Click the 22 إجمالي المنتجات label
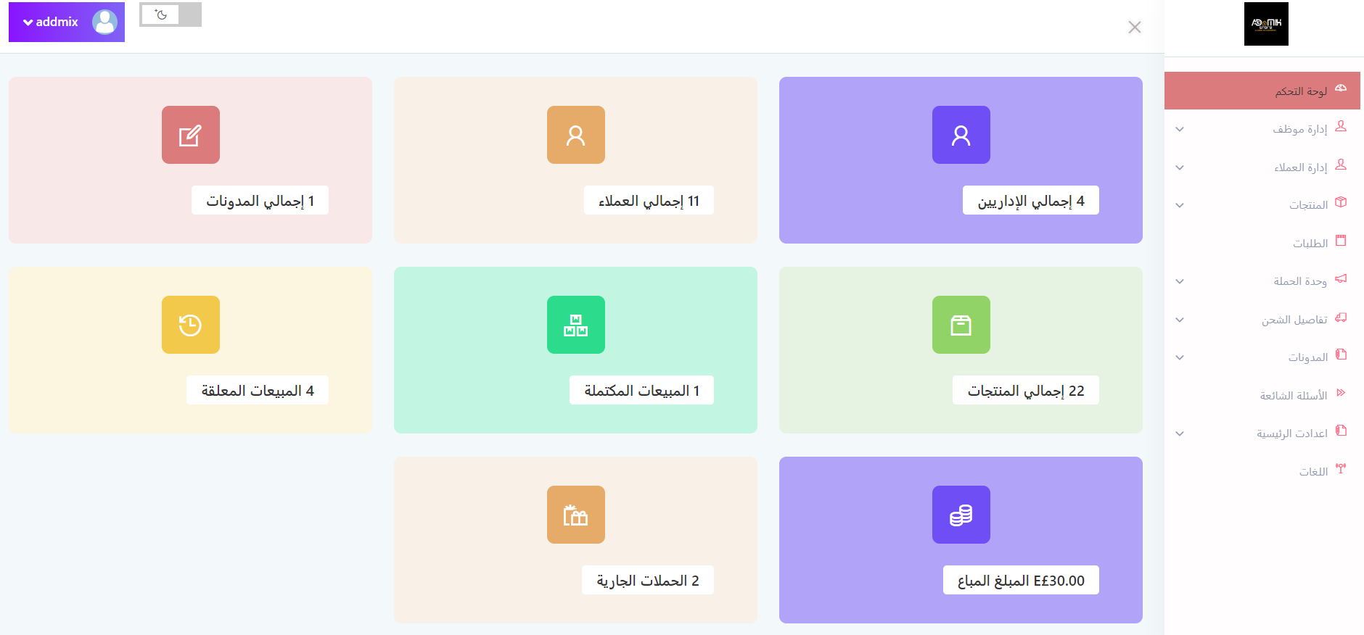This screenshot has height=635, width=1364. 1025,390
